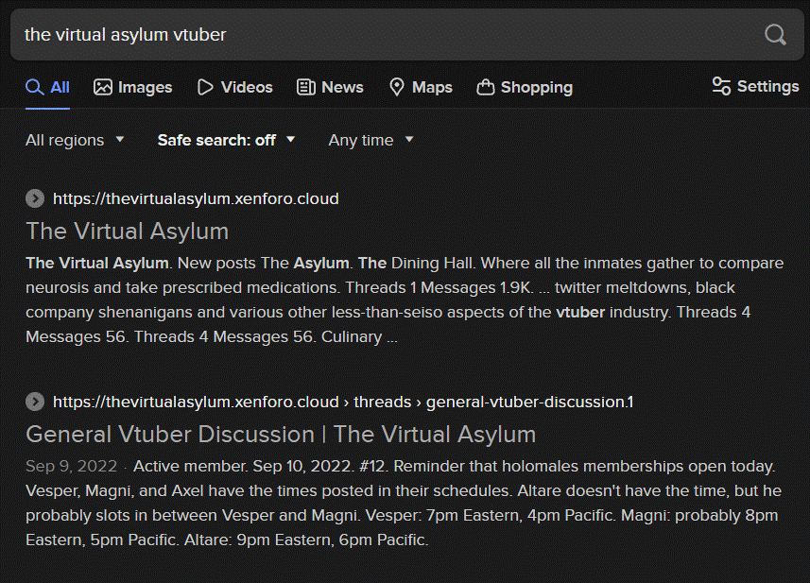810x583 pixels.
Task: Open the threads › general-vtuber-discussion.1 URL
Action: [343, 402]
